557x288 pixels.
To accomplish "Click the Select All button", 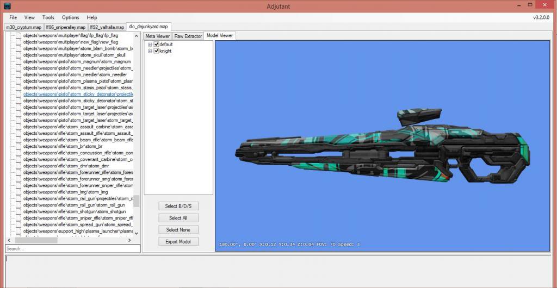I will (x=178, y=218).
